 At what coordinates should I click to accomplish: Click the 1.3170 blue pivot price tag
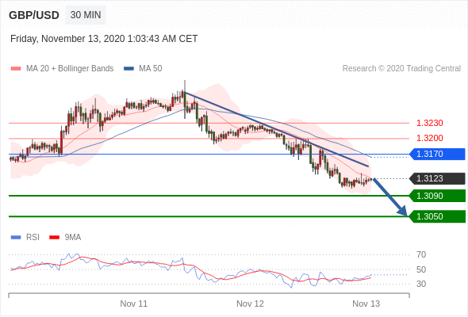[x=437, y=155]
